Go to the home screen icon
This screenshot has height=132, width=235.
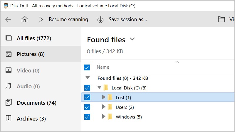coord(24,19)
